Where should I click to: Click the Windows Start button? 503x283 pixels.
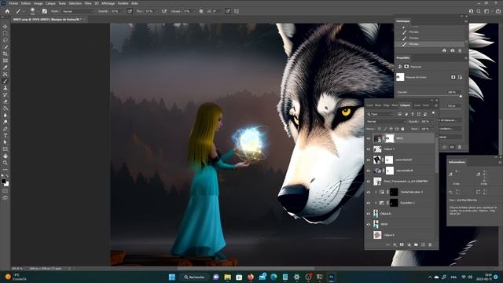[172, 277]
